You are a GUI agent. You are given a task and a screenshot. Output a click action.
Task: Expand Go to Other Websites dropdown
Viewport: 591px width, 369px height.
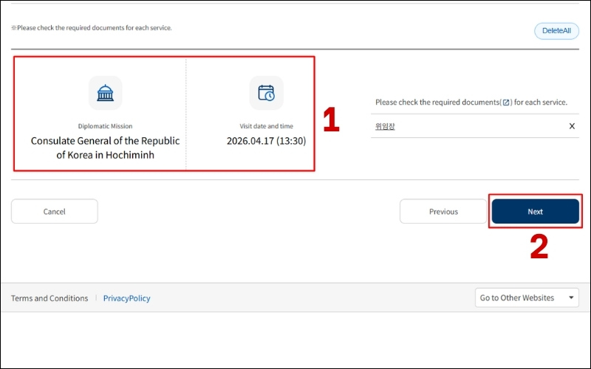pyautogui.click(x=527, y=298)
